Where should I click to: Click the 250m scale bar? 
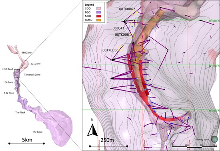(108, 146)
